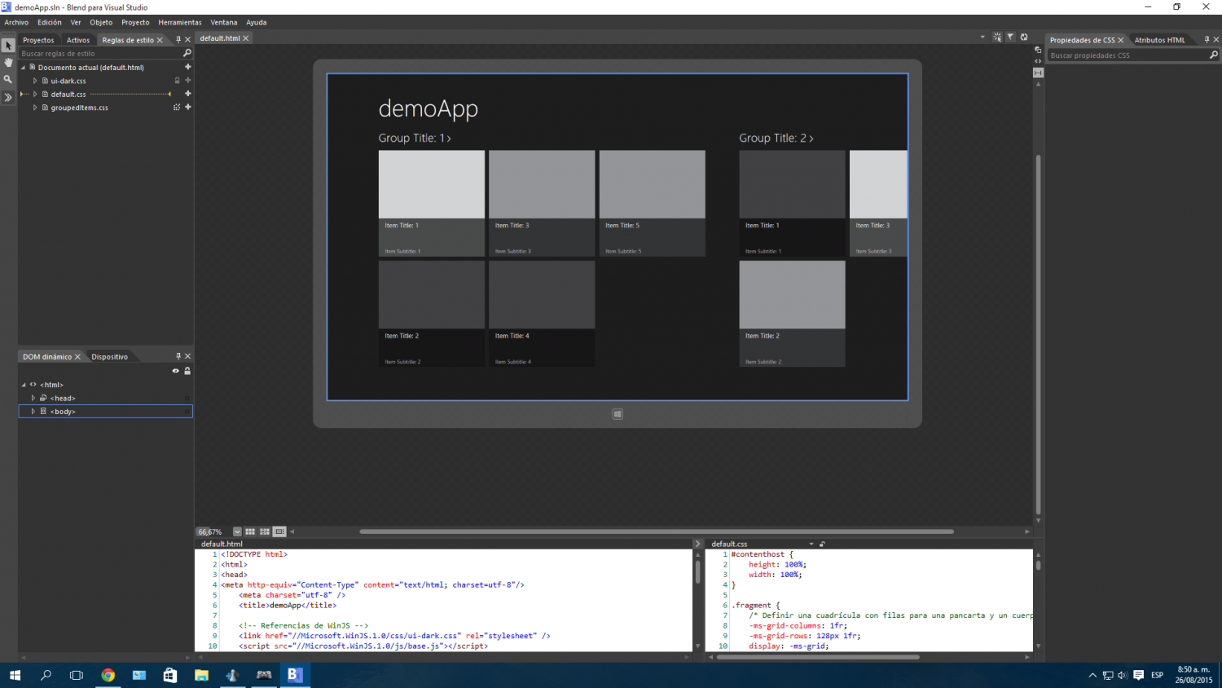
Task: Select the Pan hand tool
Action: pyautogui.click(x=8, y=63)
